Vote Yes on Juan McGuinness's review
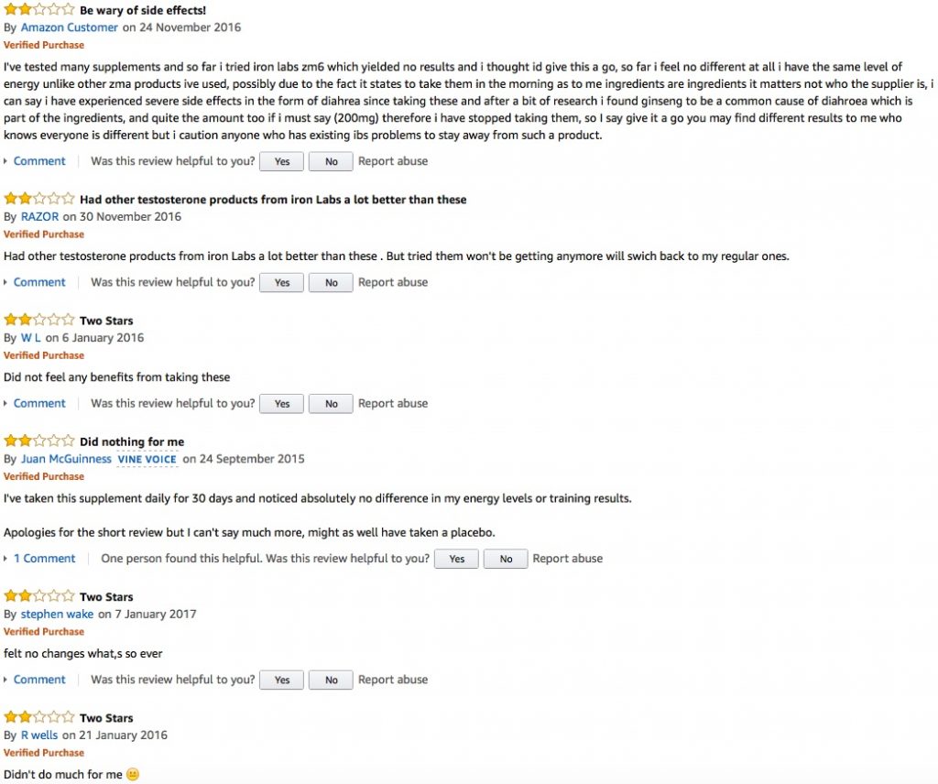The image size is (938, 784). (x=455, y=558)
